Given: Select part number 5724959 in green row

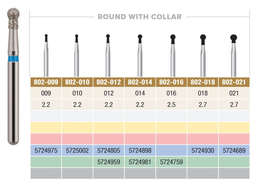Looking at the screenshot, I should (109, 162).
